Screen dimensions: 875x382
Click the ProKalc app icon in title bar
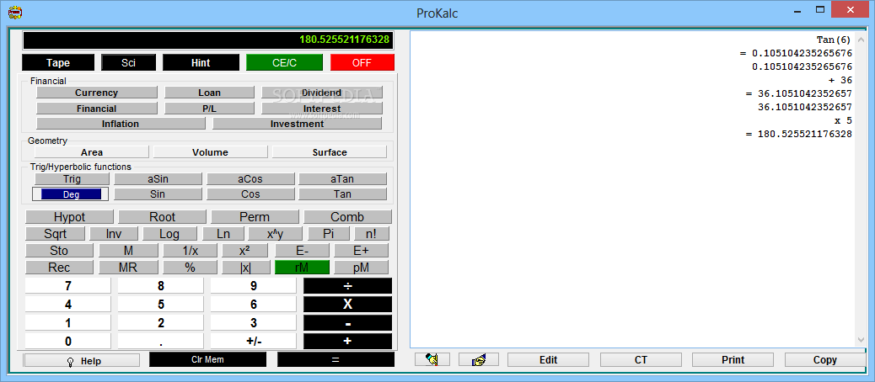tap(15, 13)
